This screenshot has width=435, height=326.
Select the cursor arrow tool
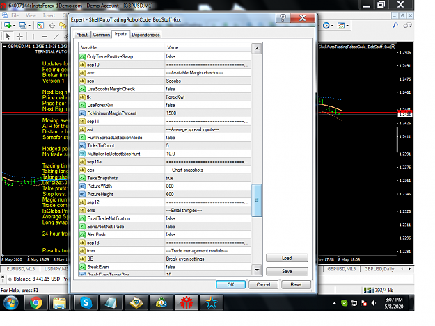(8, 36)
